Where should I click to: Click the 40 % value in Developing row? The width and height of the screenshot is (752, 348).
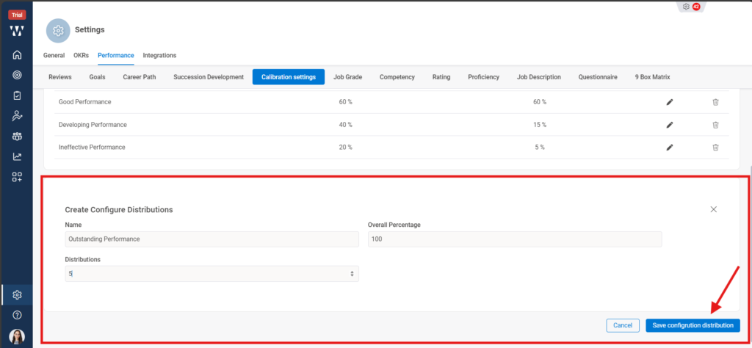345,125
